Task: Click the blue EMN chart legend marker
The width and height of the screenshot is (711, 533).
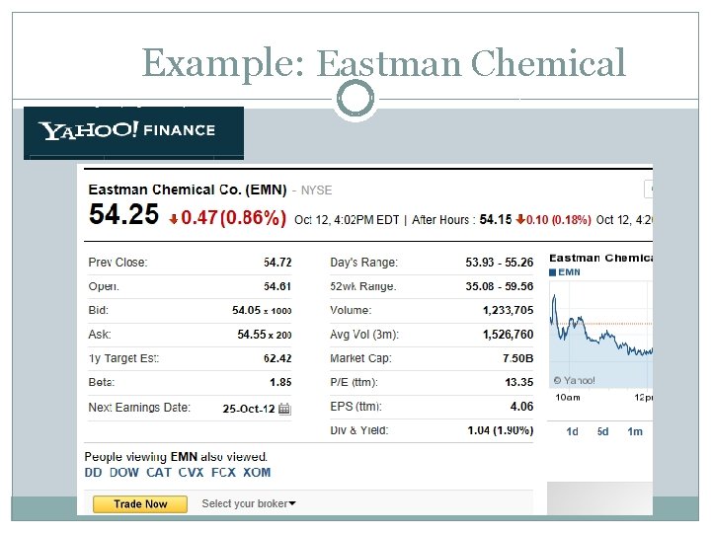Action: (x=552, y=272)
